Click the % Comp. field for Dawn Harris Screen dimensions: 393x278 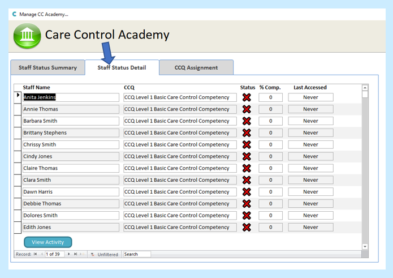click(x=270, y=192)
